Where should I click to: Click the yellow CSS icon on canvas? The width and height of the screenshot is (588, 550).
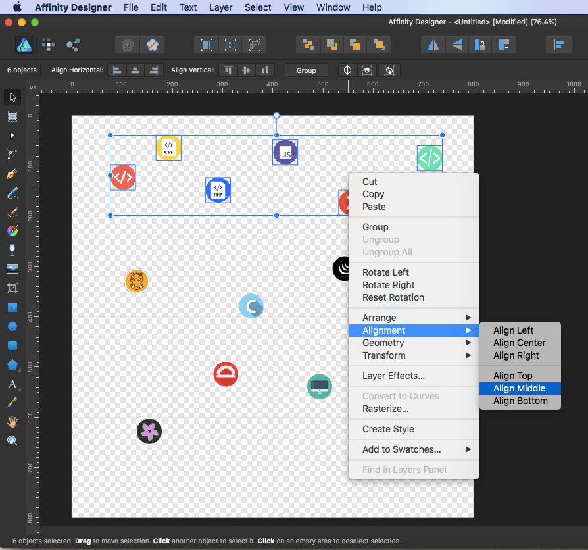tap(168, 148)
